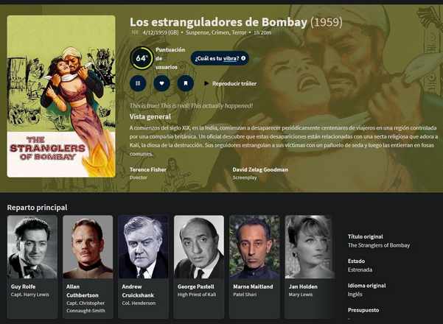The image size is (443, 324).
Task: Open David Zelag Goodman screenplay credit
Action: (x=260, y=169)
